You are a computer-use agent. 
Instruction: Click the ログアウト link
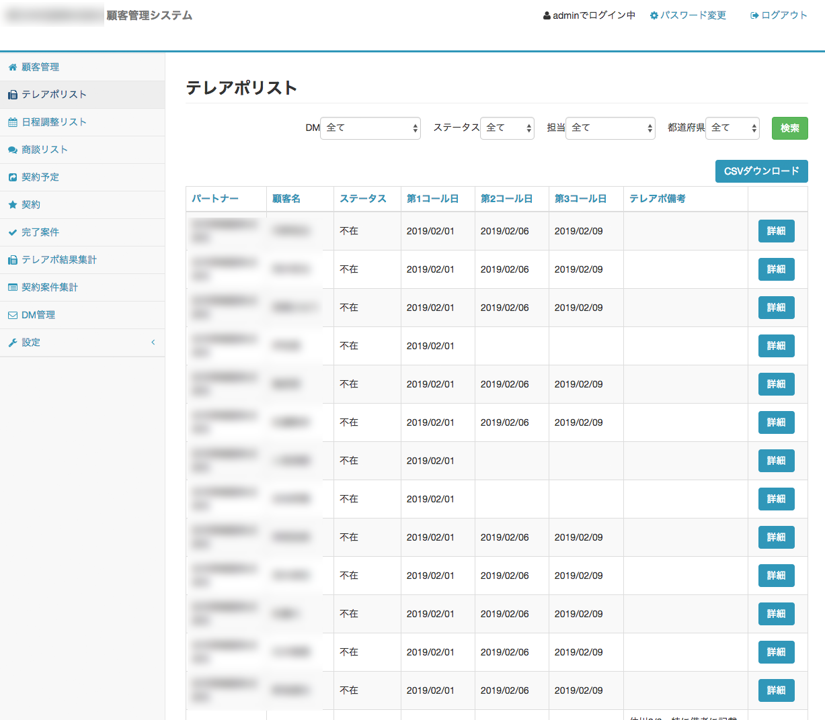point(784,15)
